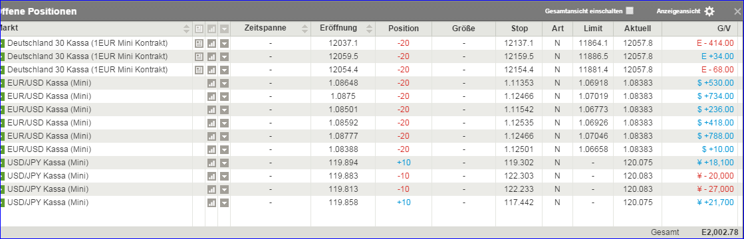Click the Anzeigeansicht gear icon
The height and width of the screenshot is (239, 744).
coord(709,11)
